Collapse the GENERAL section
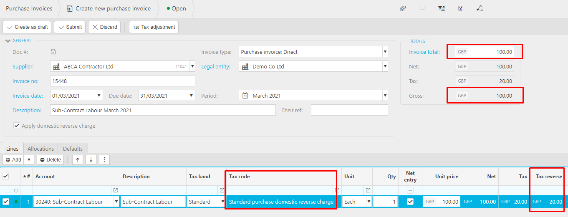Image resolution: width=568 pixels, height=217 pixels. click(x=8, y=41)
